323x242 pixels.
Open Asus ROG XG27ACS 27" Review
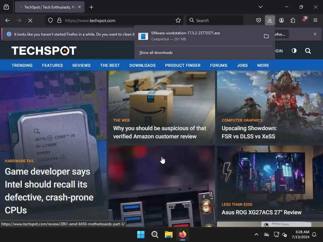point(261,212)
